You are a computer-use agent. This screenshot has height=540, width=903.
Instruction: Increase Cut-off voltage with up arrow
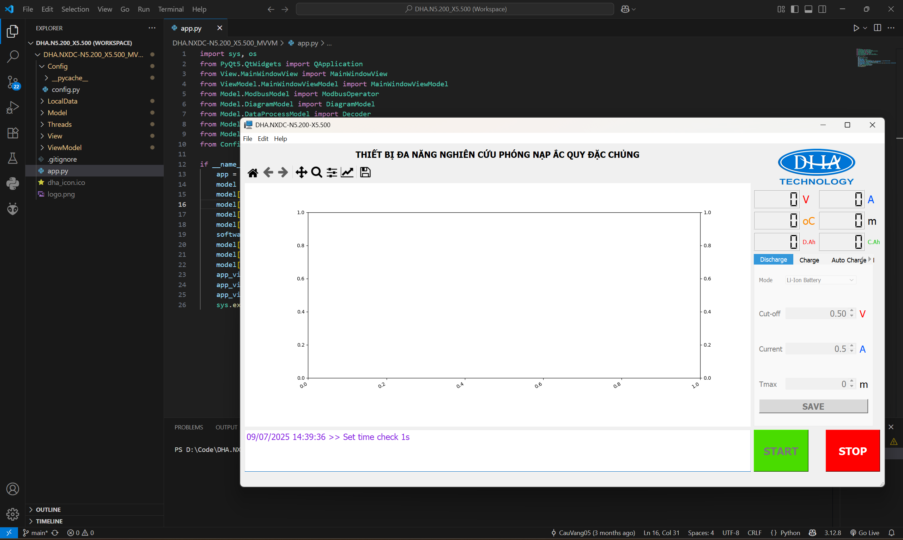click(852, 311)
